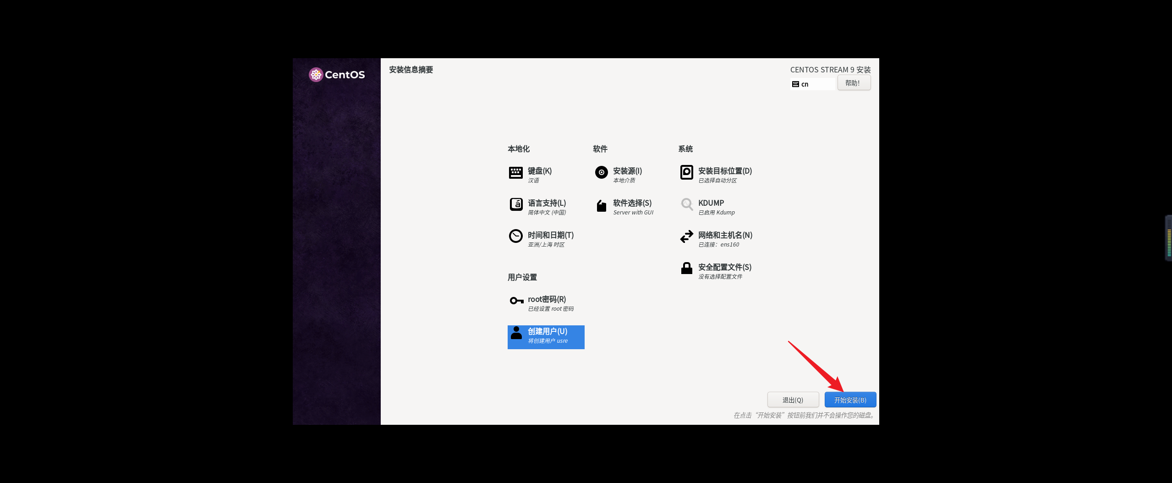1172x483 pixels.
Task: Click the 'Server with GUI' status text
Action: [x=633, y=213]
